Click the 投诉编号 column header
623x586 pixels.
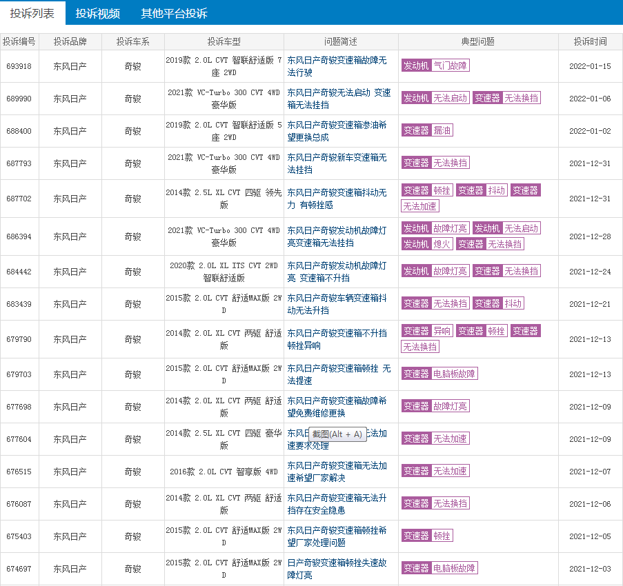19,42
